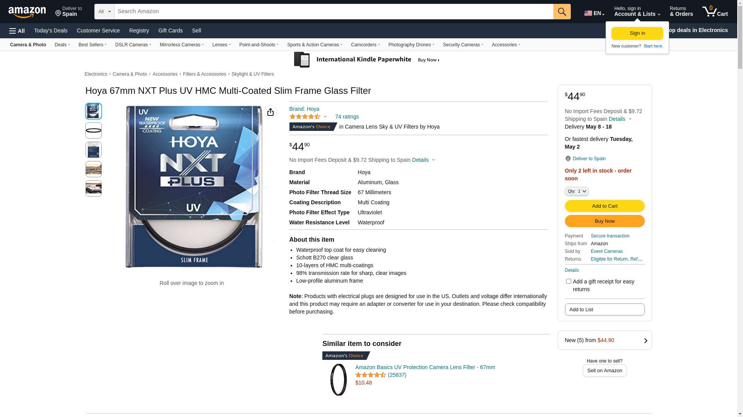743x417 pixels.
Task: Click the search magnifier button
Action: pos(562,12)
